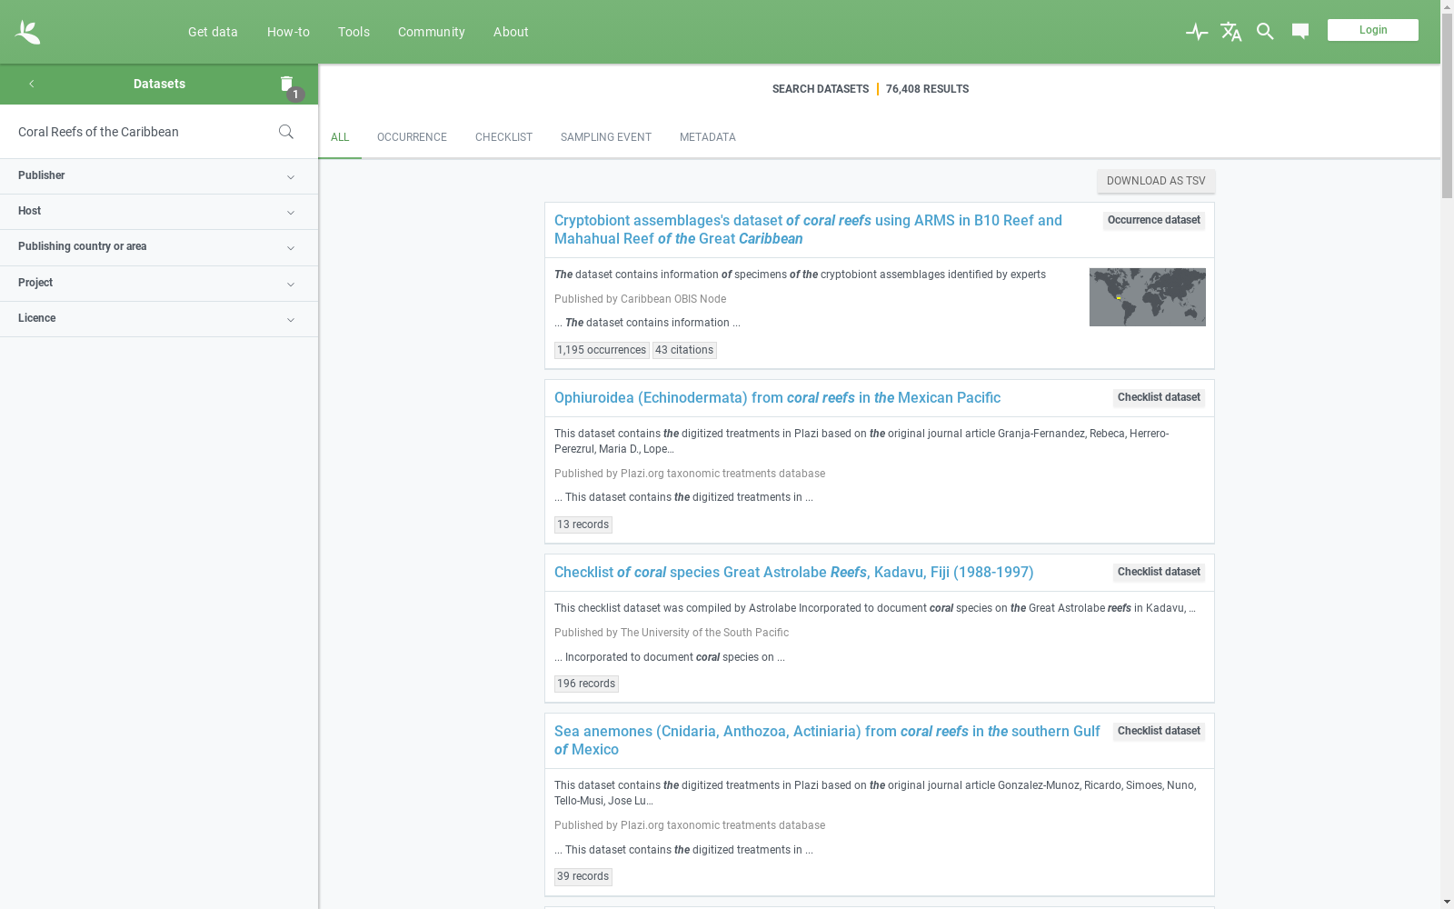The image size is (1454, 909).
Task: Expand the Host filter
Action: (x=159, y=212)
